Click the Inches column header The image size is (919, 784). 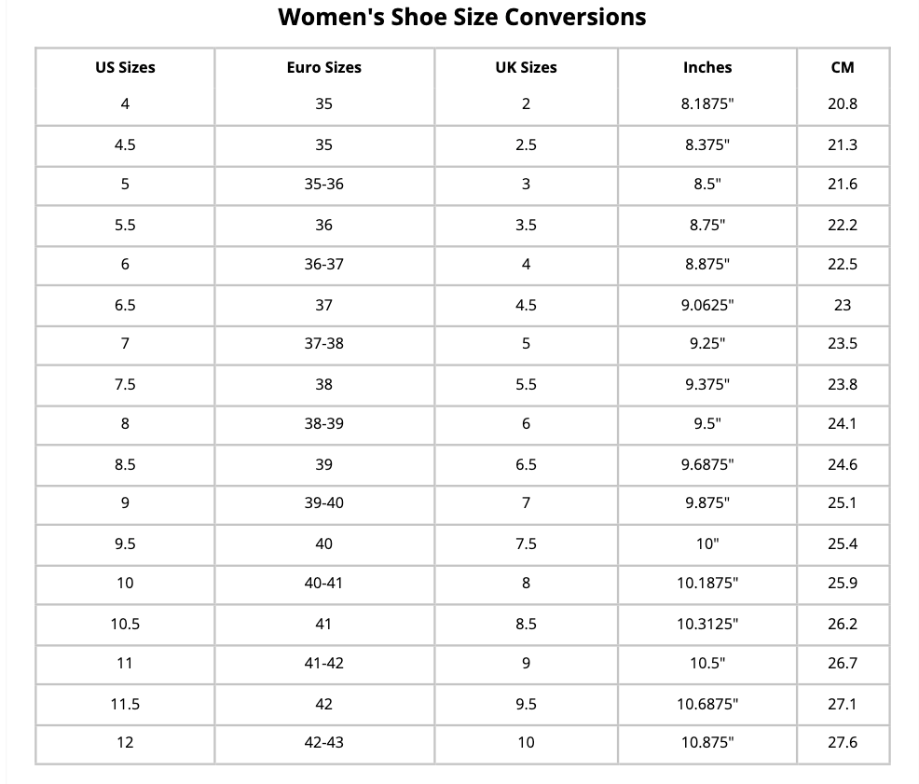pyautogui.click(x=707, y=67)
